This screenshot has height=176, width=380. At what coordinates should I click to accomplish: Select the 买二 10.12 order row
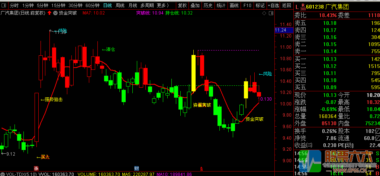click(337, 66)
